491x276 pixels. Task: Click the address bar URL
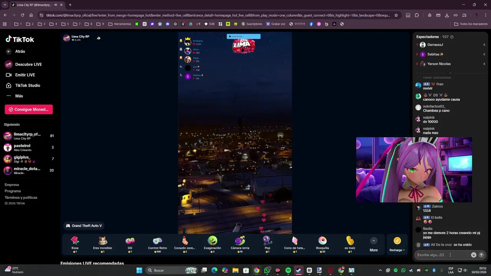[x=218, y=15]
